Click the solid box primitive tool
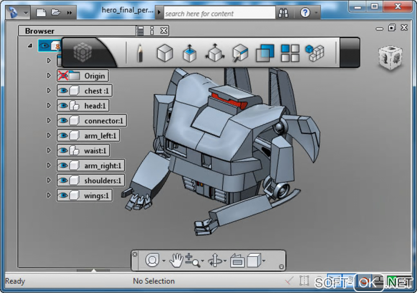The width and height of the screenshot is (417, 293). click(165, 53)
